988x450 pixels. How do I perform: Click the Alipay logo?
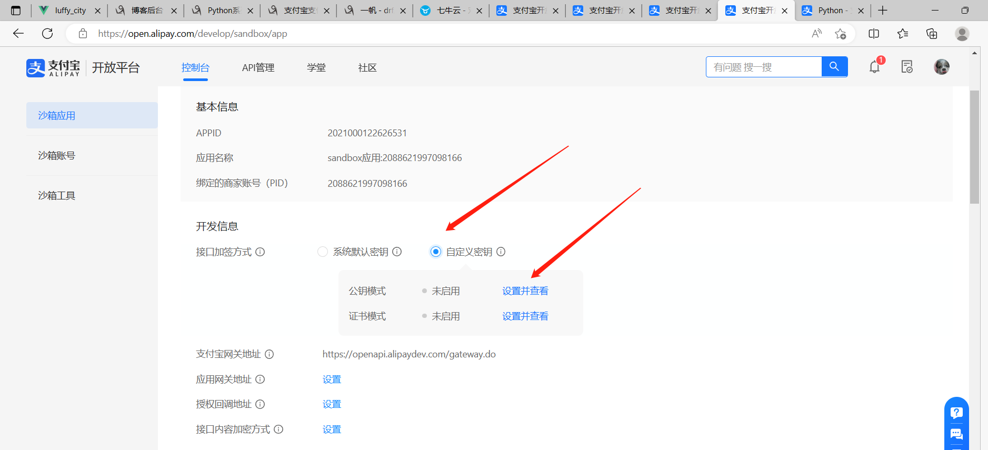point(53,68)
